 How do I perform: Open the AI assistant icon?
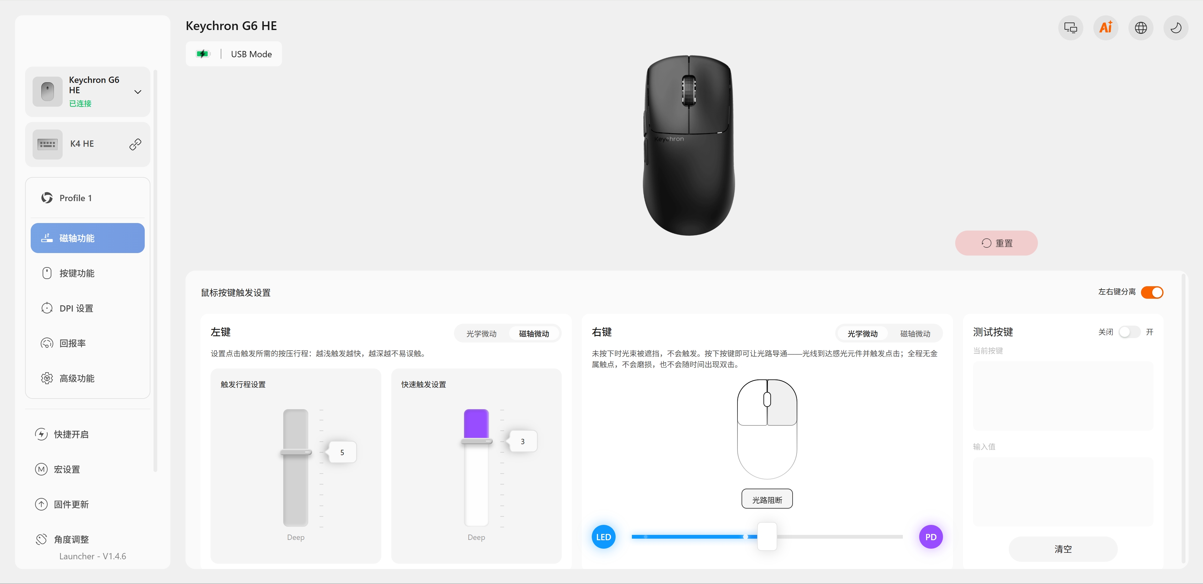click(1105, 28)
